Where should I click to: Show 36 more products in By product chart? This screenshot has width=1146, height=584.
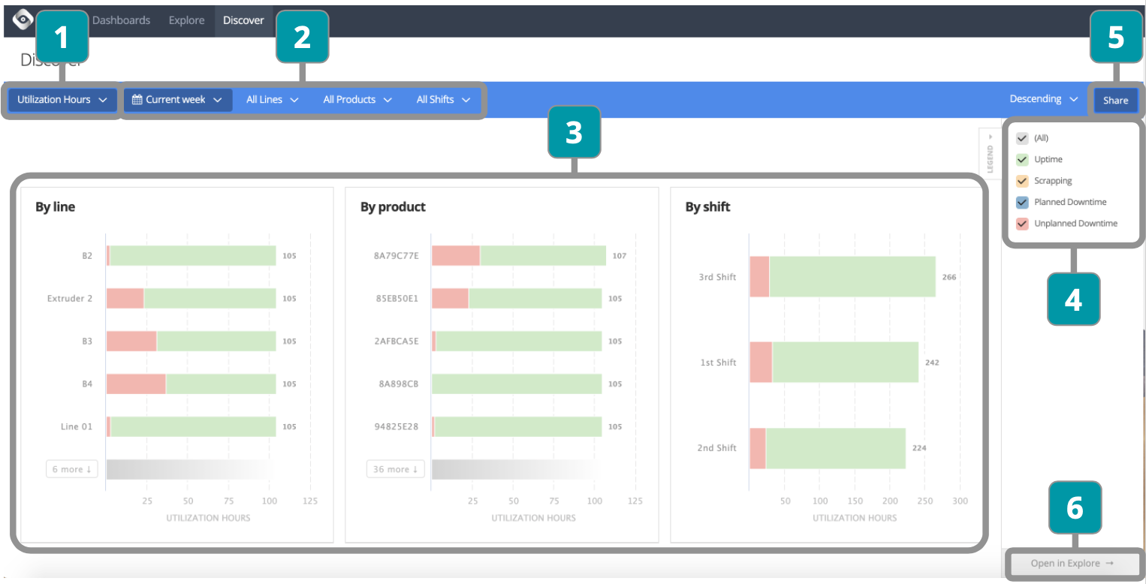pos(395,469)
